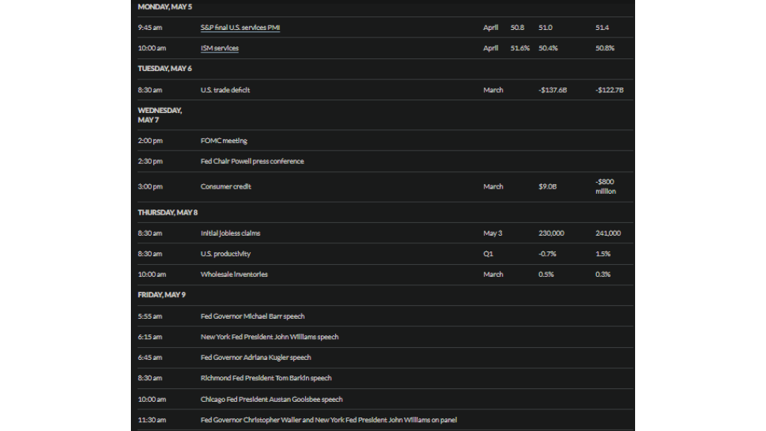
Task: Click the 51.4 services PMI value
Action: [602, 28]
